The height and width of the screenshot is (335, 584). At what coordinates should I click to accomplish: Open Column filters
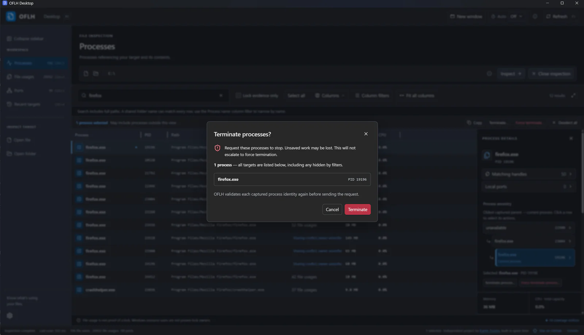coord(372,95)
